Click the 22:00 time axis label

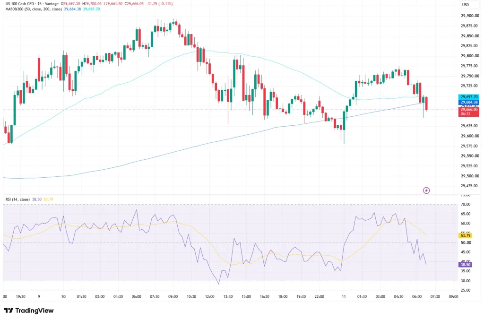pos(320,296)
